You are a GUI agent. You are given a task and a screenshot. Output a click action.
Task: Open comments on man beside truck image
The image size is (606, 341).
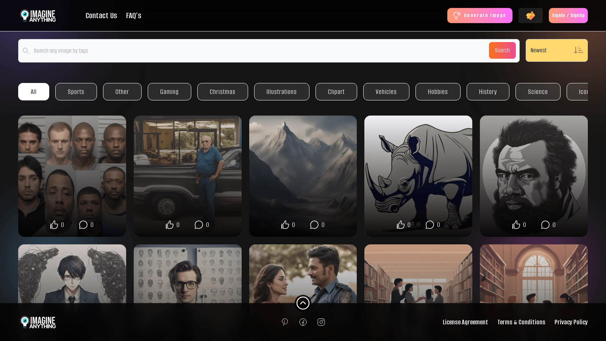(x=199, y=225)
